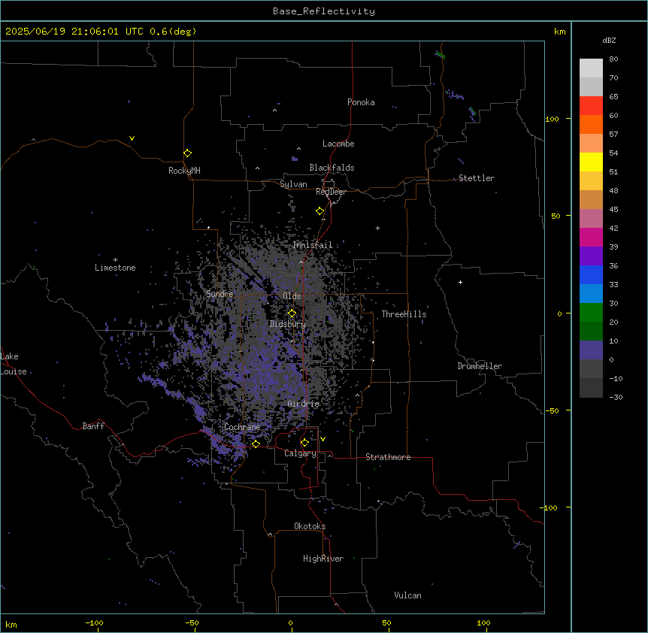Click the Limestone label
This screenshot has height=633, width=648.
tap(115, 268)
